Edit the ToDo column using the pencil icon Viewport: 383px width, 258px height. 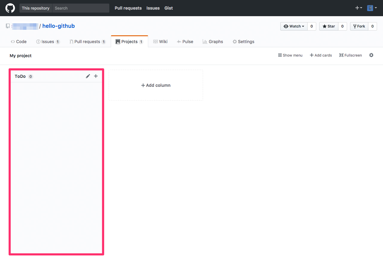[x=88, y=76]
